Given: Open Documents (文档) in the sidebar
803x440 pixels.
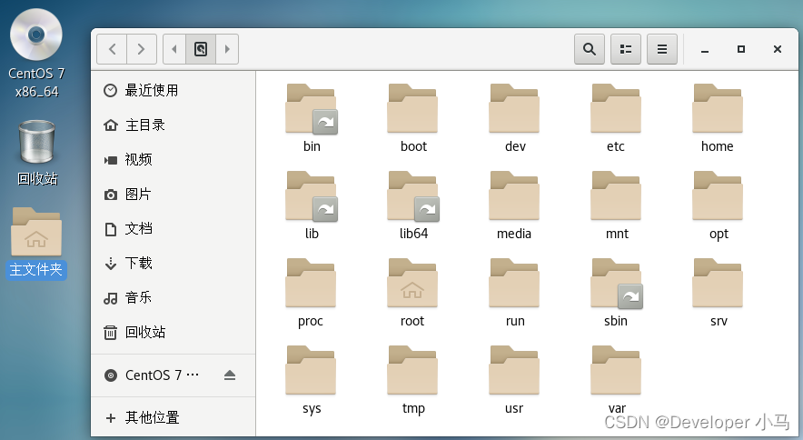Looking at the screenshot, I should [x=173, y=229].
